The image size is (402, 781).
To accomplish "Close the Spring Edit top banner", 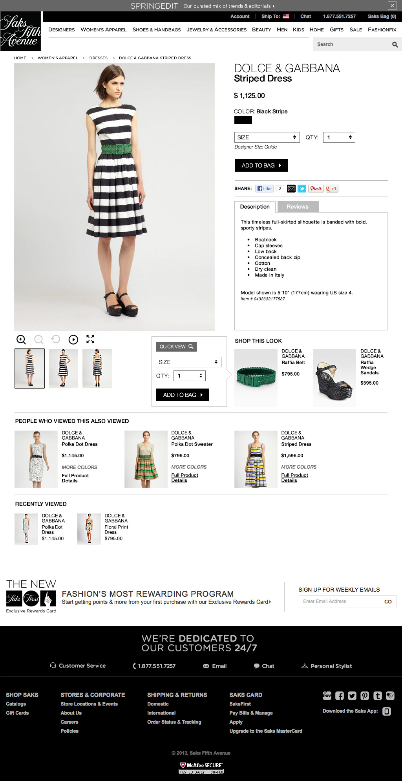I will click(392, 5).
